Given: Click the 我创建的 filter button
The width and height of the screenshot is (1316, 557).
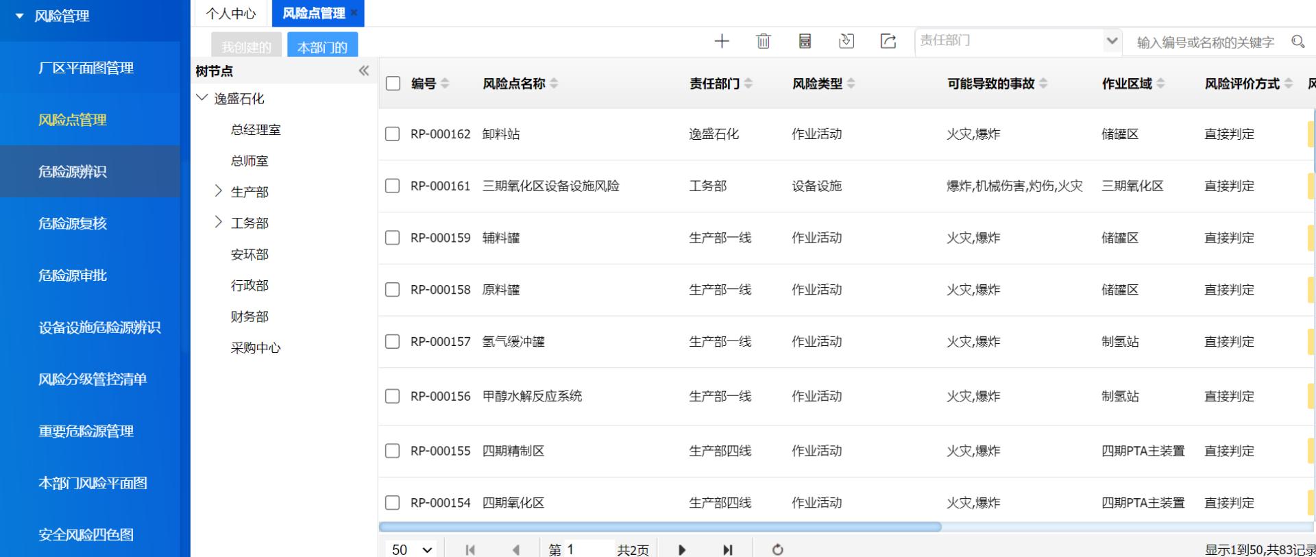Looking at the screenshot, I should pyautogui.click(x=246, y=47).
